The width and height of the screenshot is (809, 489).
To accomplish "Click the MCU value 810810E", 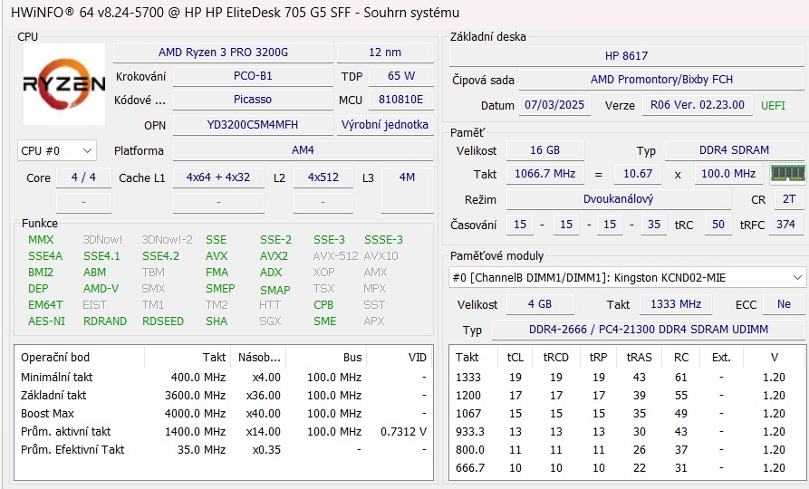I will pos(401,100).
